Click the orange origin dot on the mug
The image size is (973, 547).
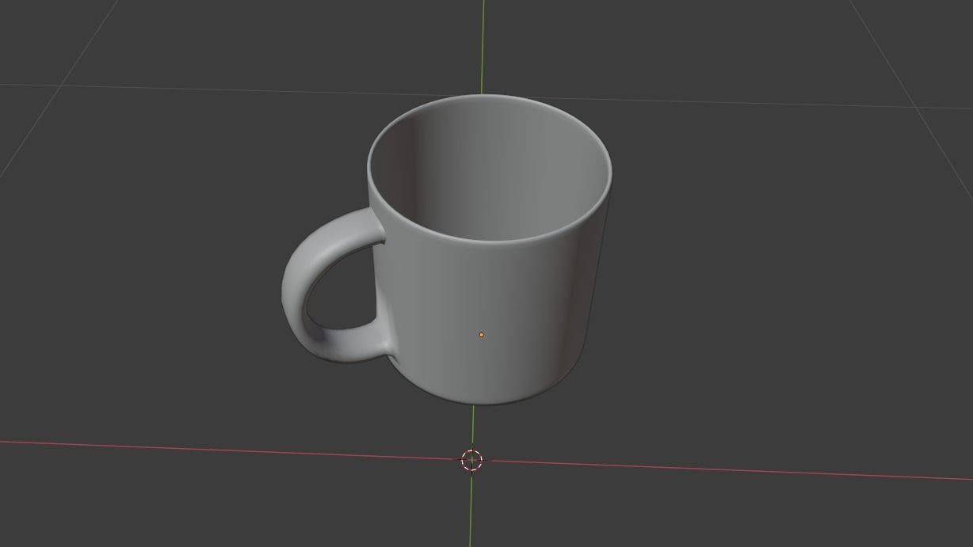coord(481,335)
